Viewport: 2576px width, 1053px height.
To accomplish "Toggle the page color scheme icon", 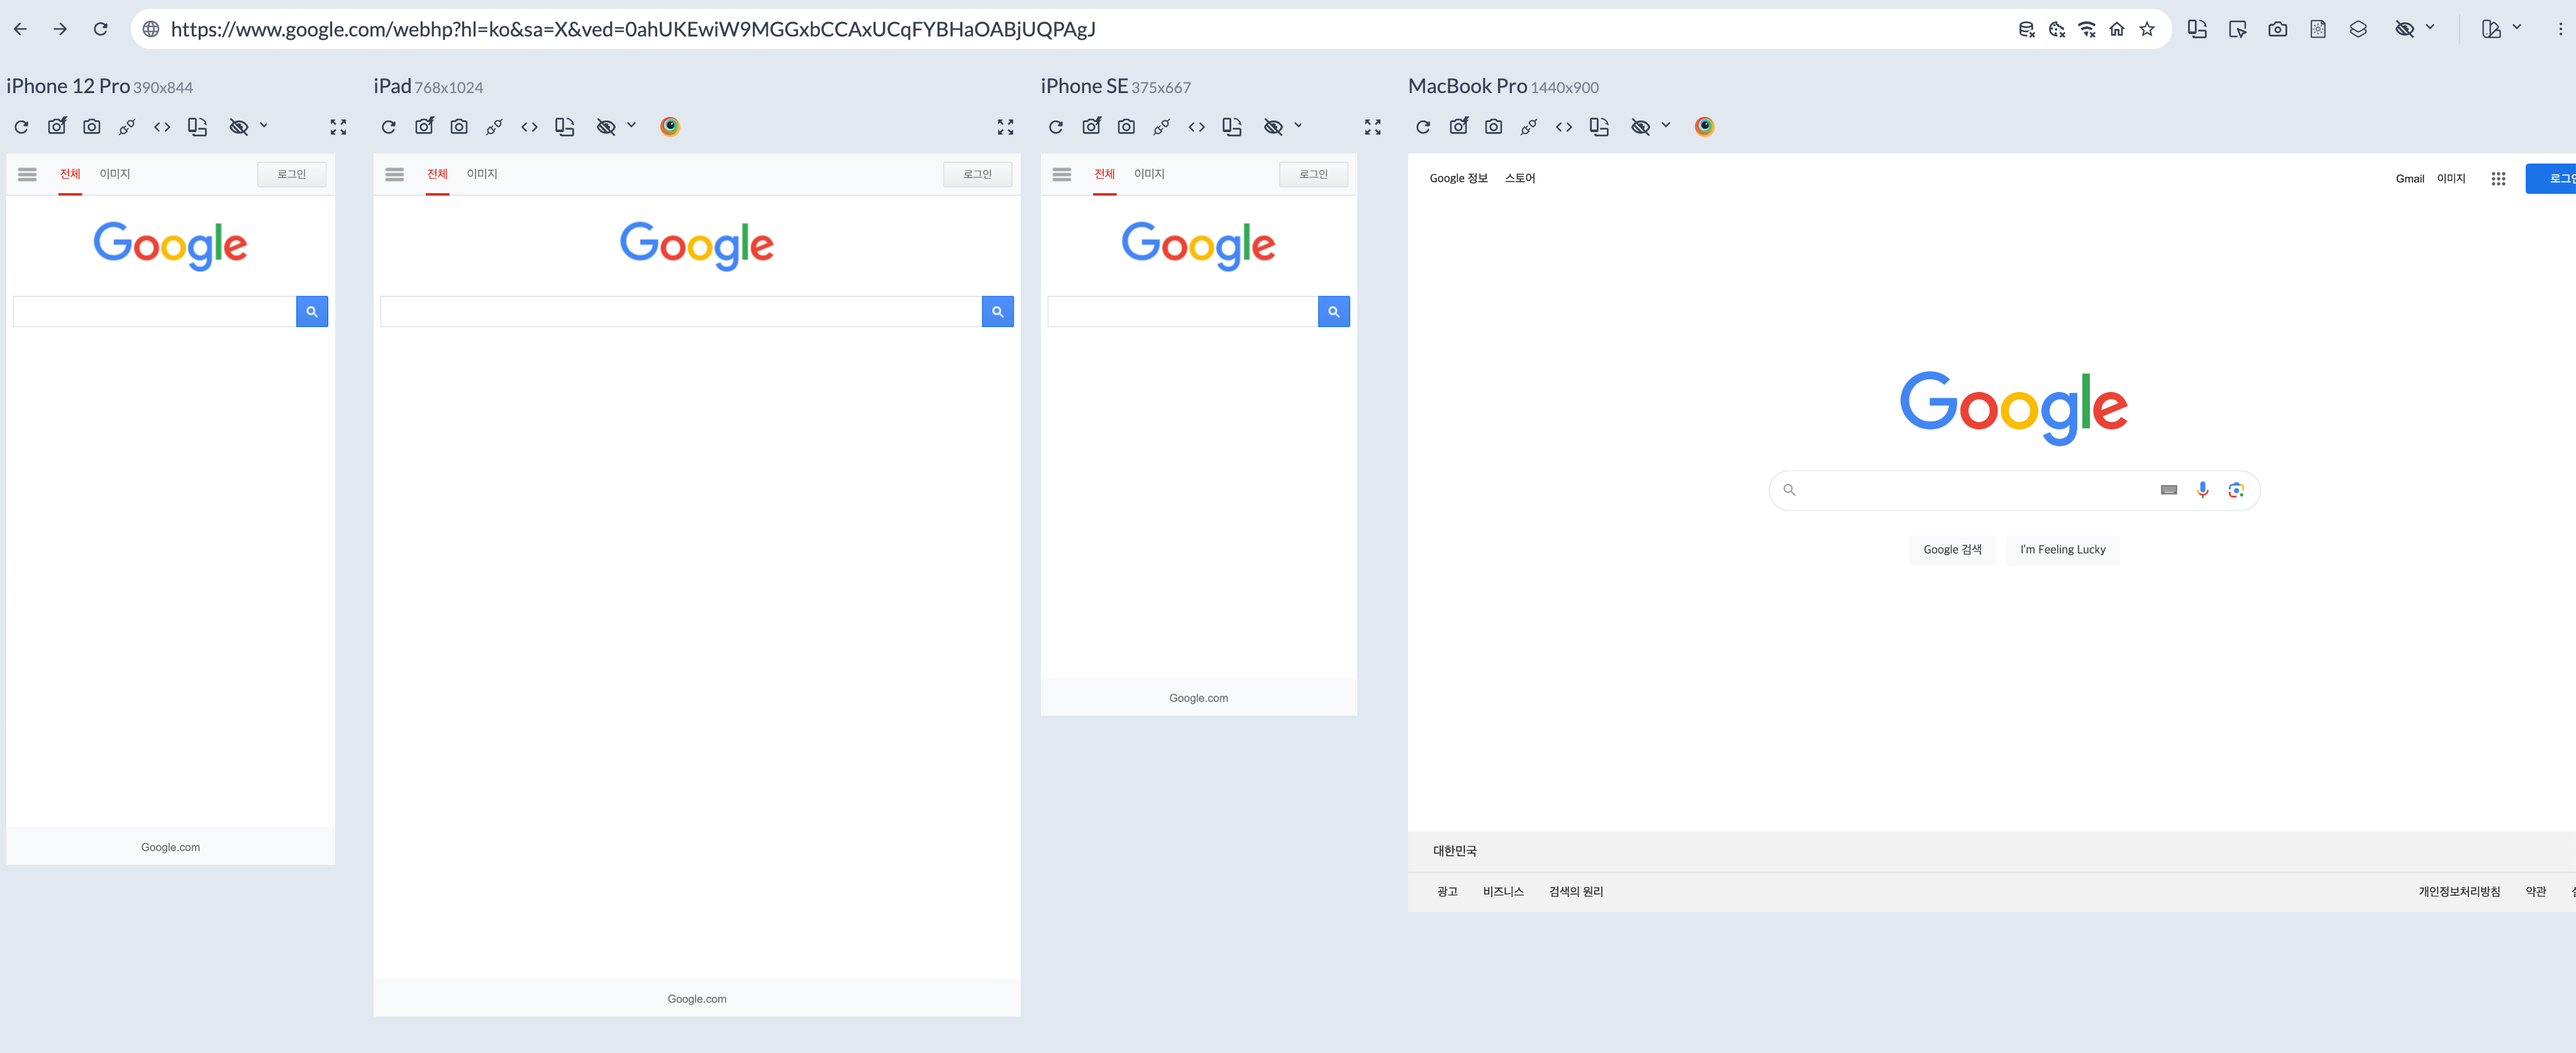I will (2317, 29).
